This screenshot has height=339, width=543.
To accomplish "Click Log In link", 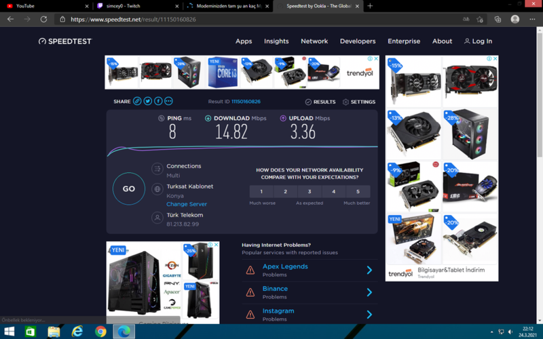I will point(479,41).
